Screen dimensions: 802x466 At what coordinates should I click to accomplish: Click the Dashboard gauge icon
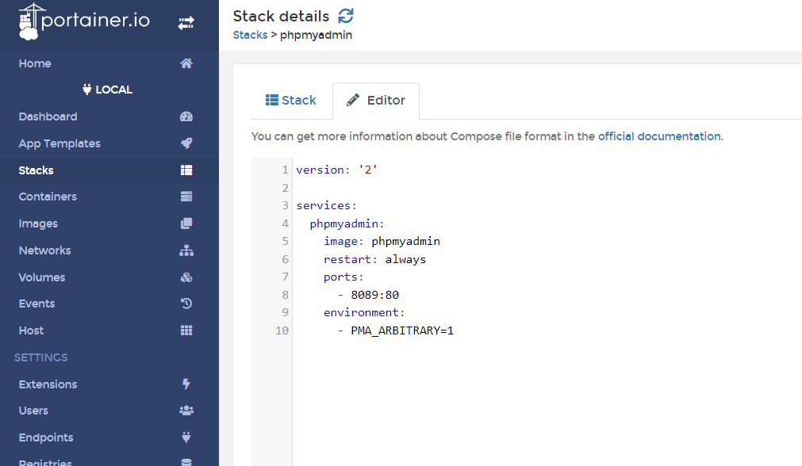[186, 116]
